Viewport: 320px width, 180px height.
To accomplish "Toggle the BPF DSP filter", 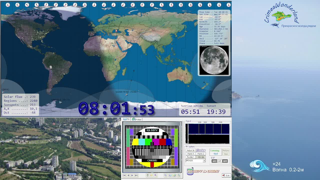I will (225, 161).
